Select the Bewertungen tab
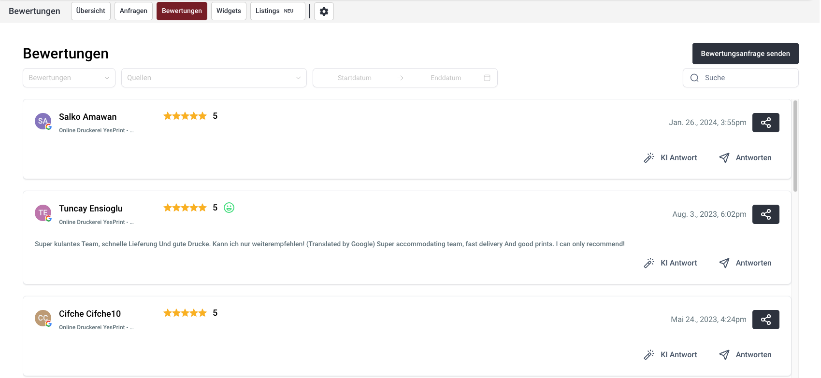The width and height of the screenshot is (821, 378). tap(182, 11)
